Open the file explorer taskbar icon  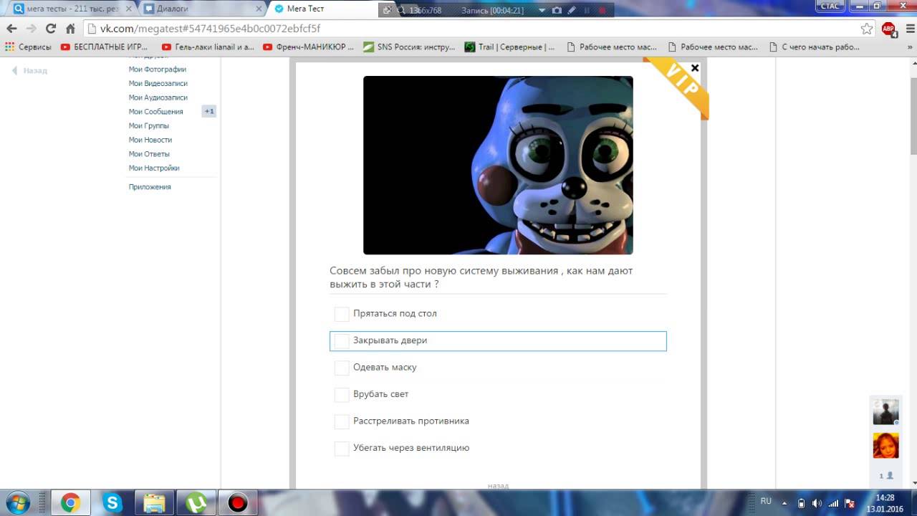click(x=153, y=502)
